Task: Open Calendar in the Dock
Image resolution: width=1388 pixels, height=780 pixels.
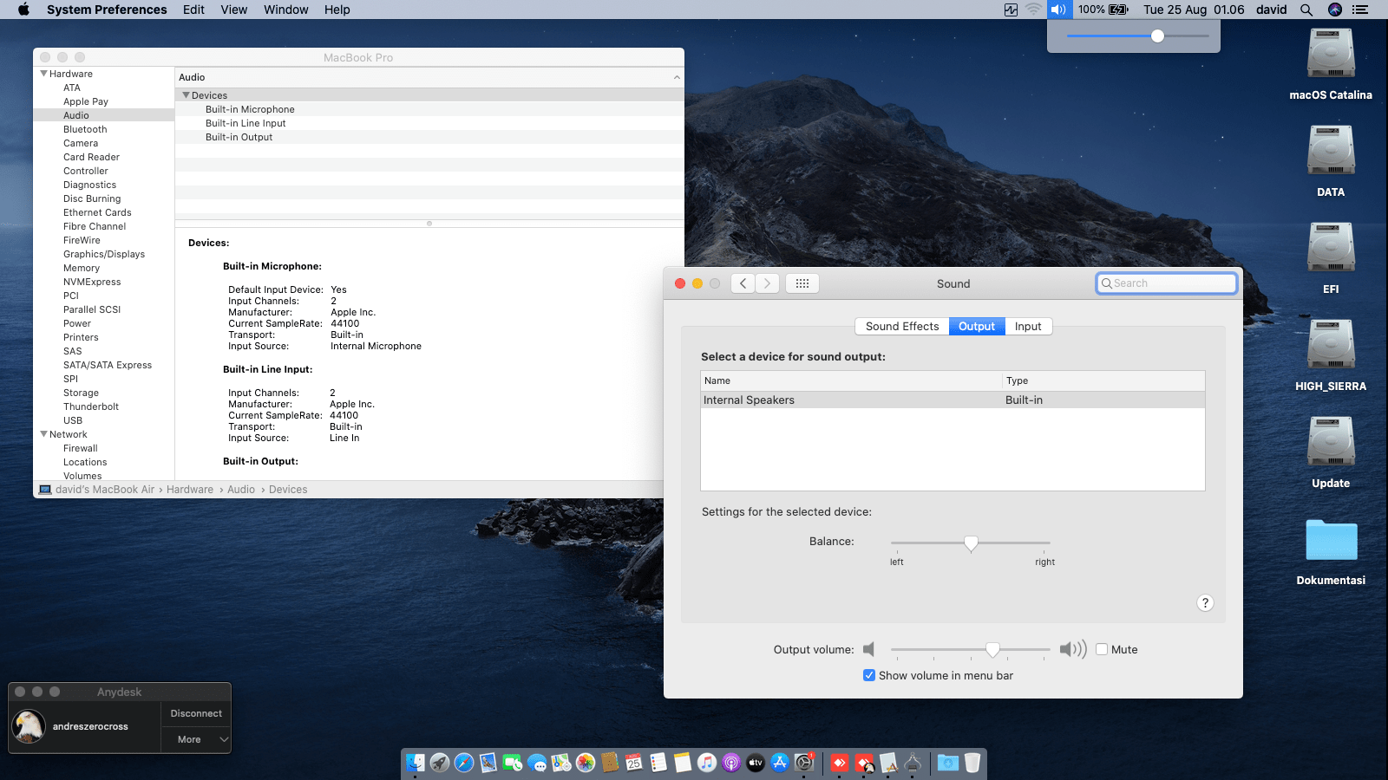Action: point(634,763)
